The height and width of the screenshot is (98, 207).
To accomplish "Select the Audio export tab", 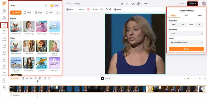I will (x=200, y=15).
